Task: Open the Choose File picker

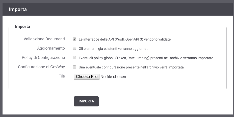Action: point(87,77)
